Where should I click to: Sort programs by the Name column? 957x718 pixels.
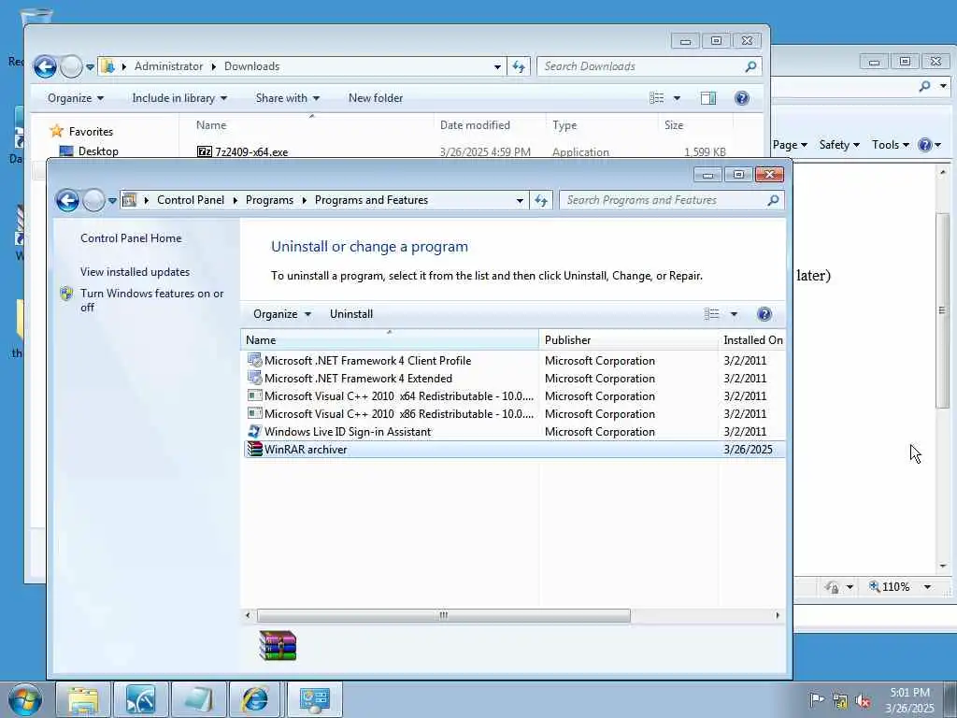(x=390, y=340)
